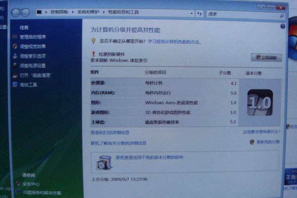This screenshot has width=297, height=198.
Task: Open the blue Help question-mark icon
Action: [283, 26]
